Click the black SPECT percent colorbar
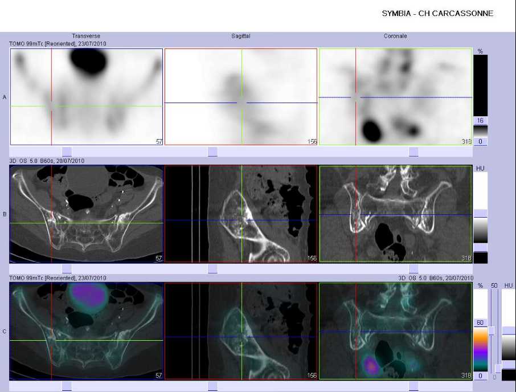 pyautogui.click(x=481, y=85)
